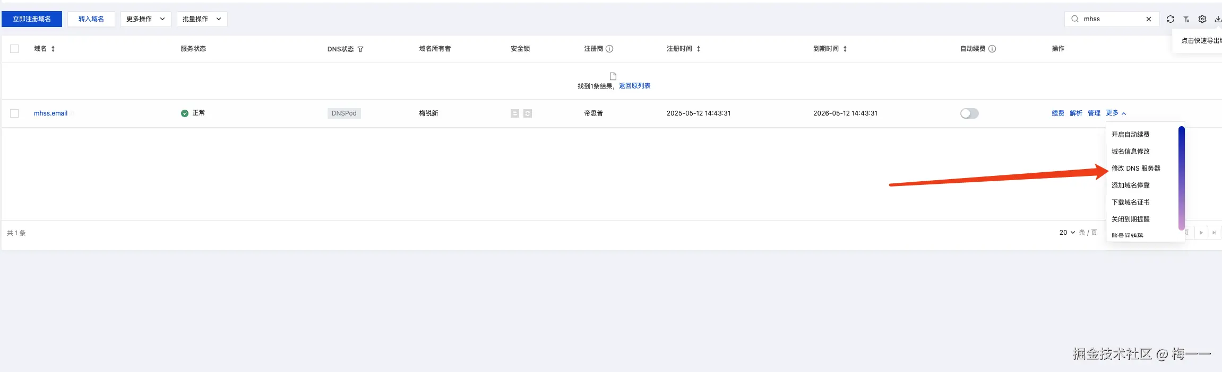Open the 20 条/页 page size dropdown
1222x372 pixels.
pos(1067,233)
